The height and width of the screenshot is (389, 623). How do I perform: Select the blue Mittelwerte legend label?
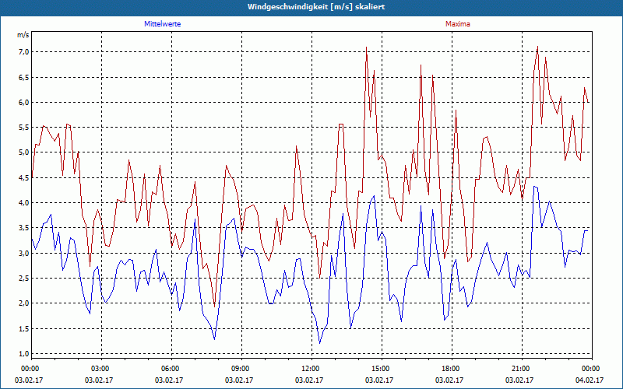pos(163,24)
